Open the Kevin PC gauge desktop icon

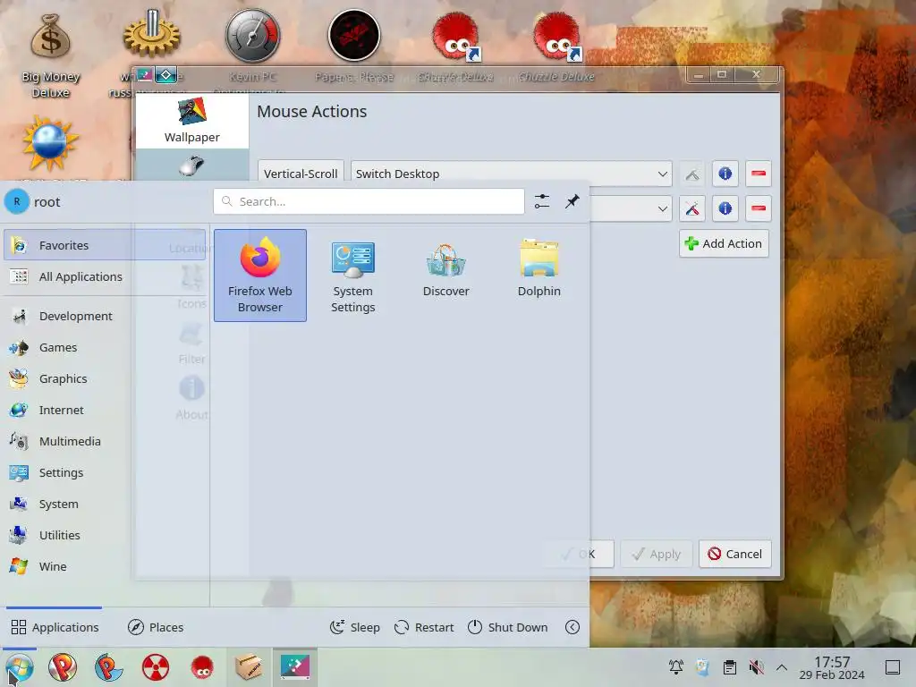pos(253,36)
